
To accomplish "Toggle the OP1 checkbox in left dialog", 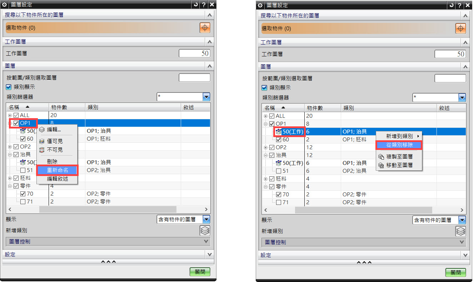I will 16,123.
